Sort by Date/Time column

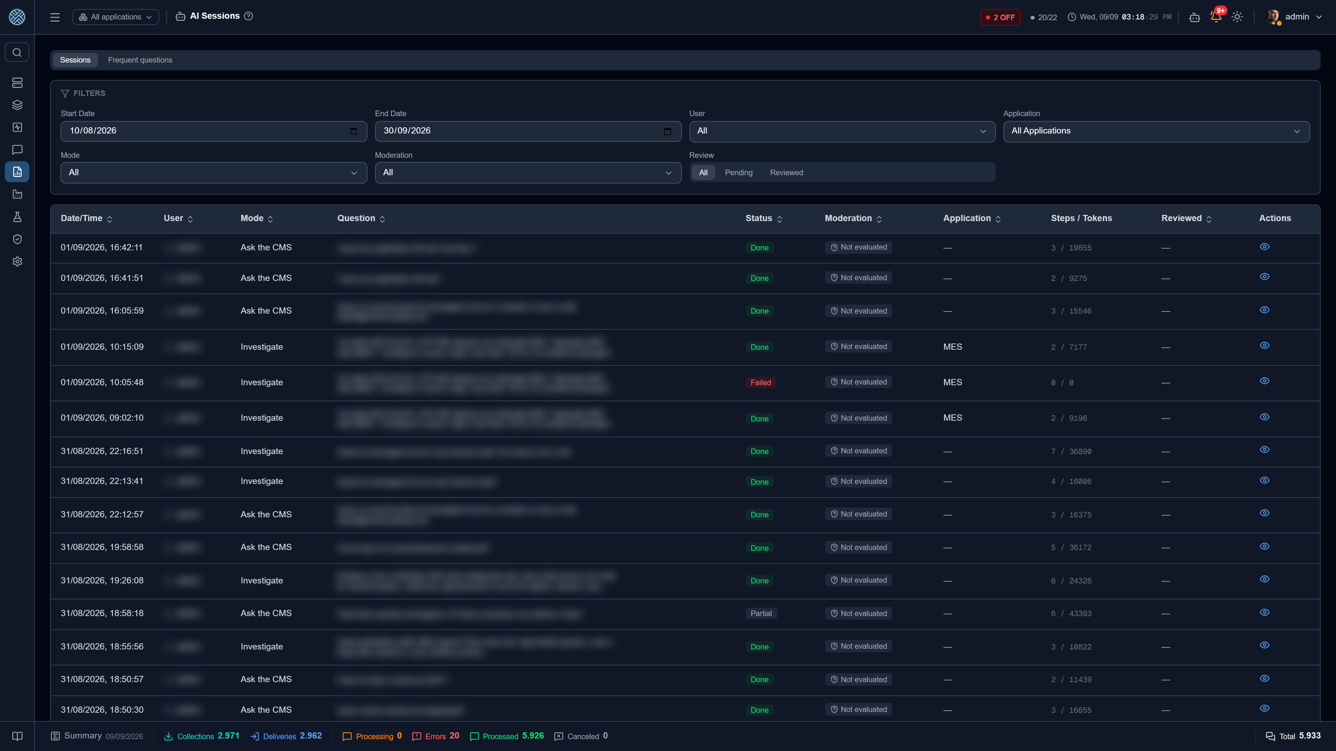click(x=87, y=218)
